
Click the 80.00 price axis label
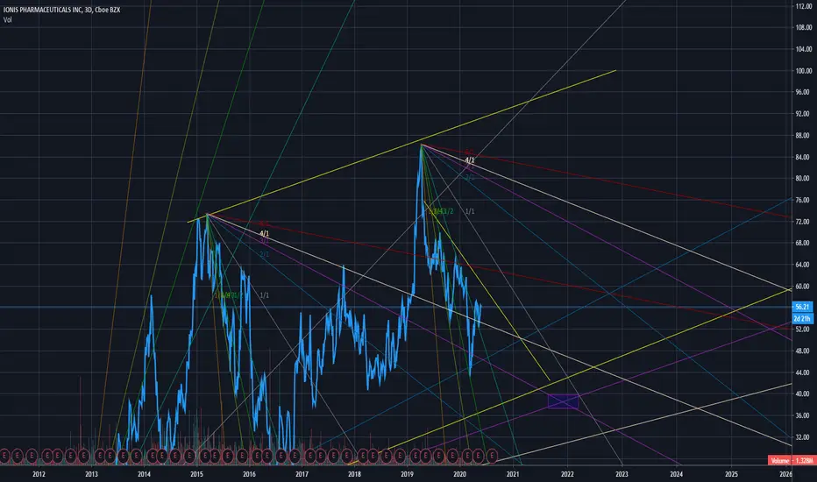coord(804,178)
